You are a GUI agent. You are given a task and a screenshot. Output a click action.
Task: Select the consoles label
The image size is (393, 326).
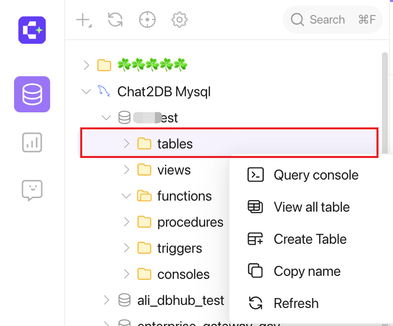(183, 274)
